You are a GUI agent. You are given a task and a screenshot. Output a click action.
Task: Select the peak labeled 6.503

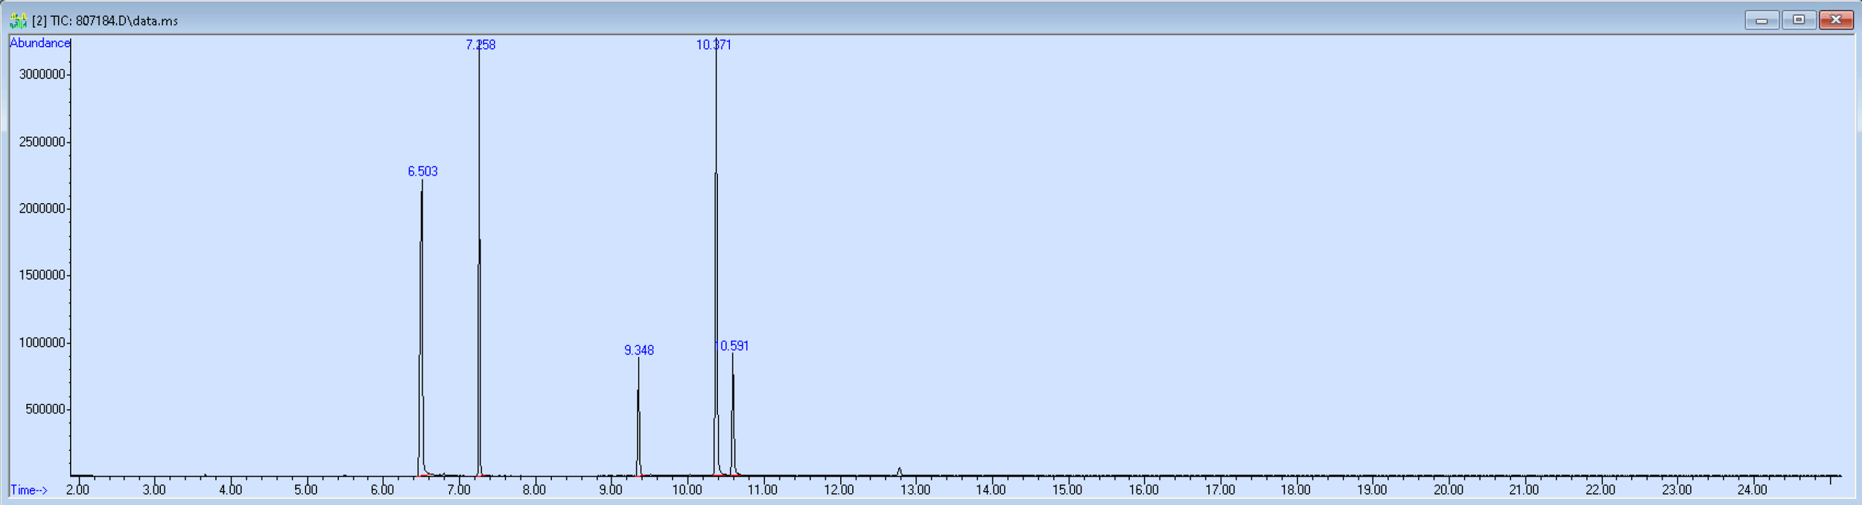[422, 172]
